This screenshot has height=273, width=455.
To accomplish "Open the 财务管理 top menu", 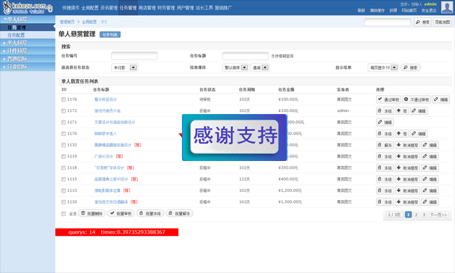I will [167, 8].
